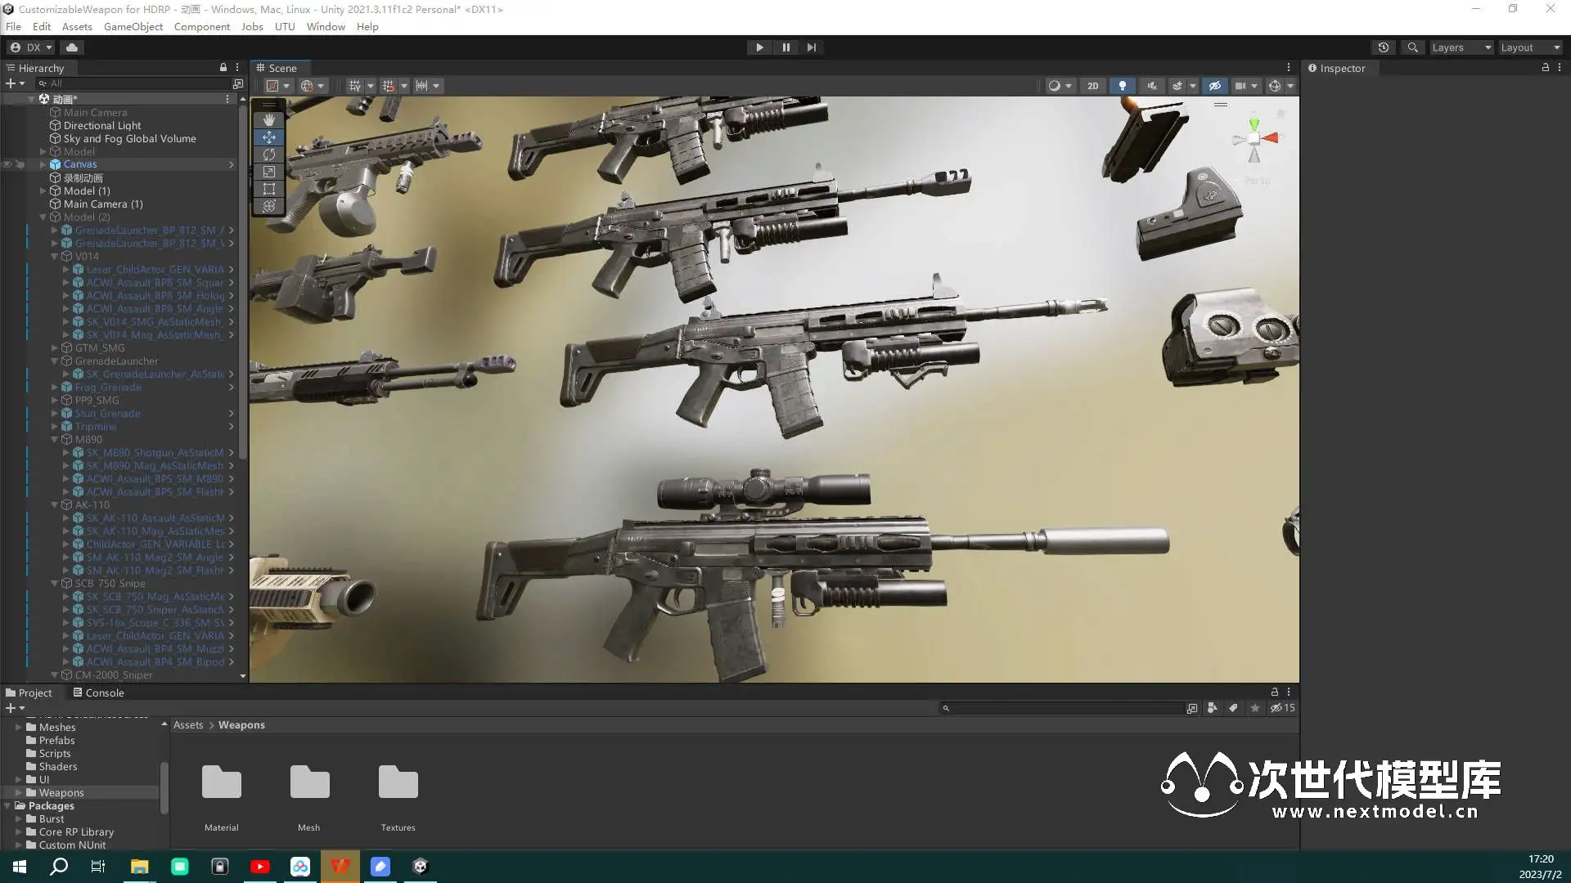This screenshot has height=883, width=1571.
Task: Switch to the Console tab
Action: click(x=98, y=693)
